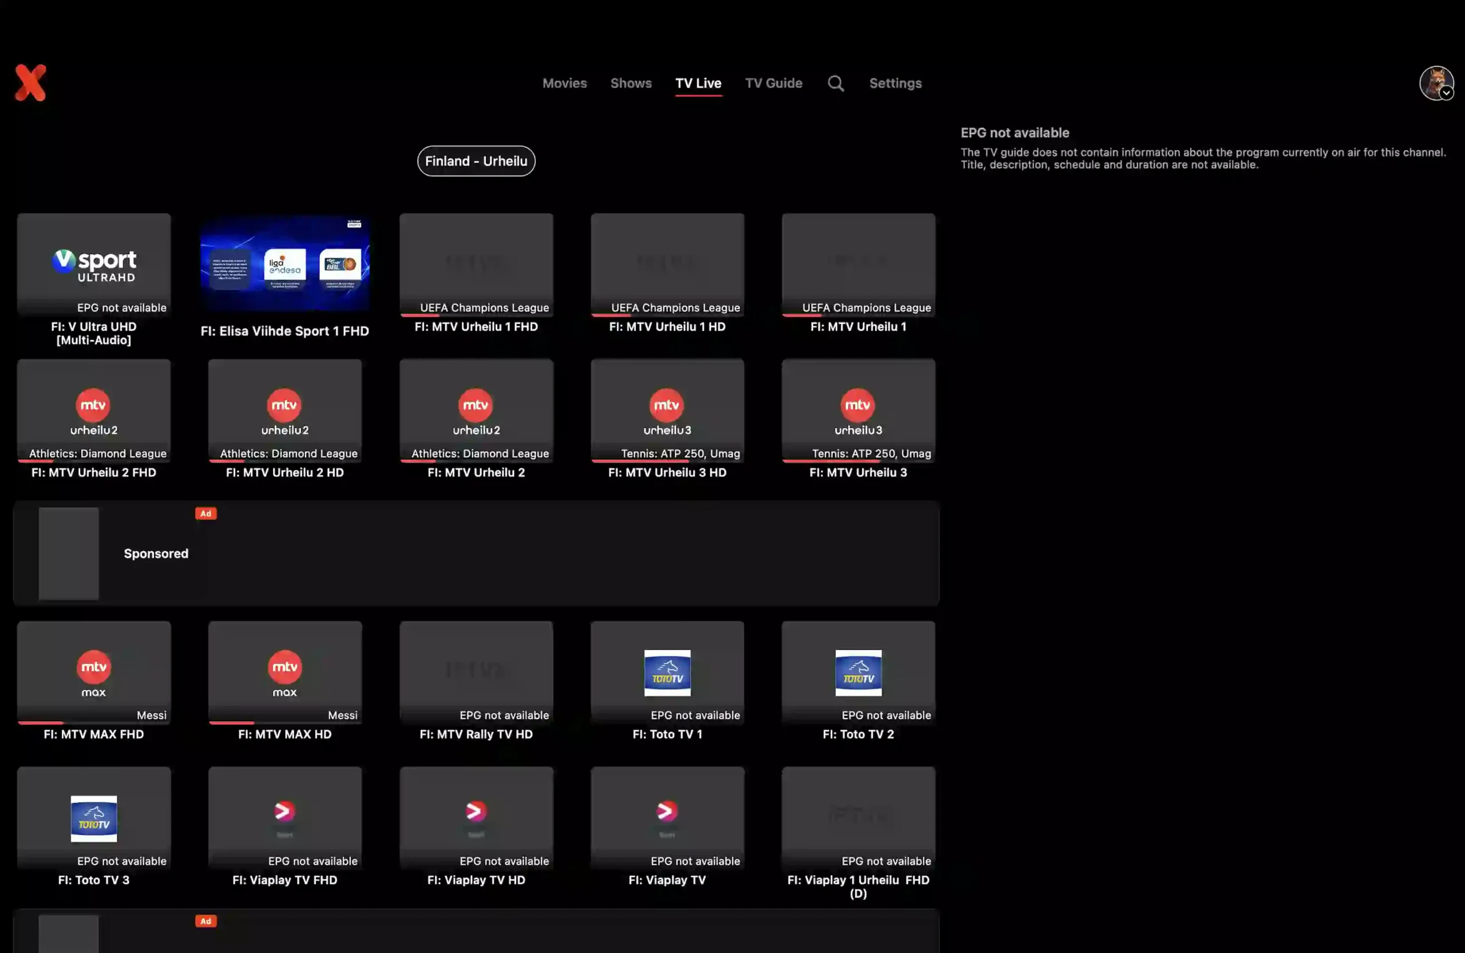Click the Toto TV logo for Toto TV 1
This screenshot has width=1465, height=953.
(667, 673)
